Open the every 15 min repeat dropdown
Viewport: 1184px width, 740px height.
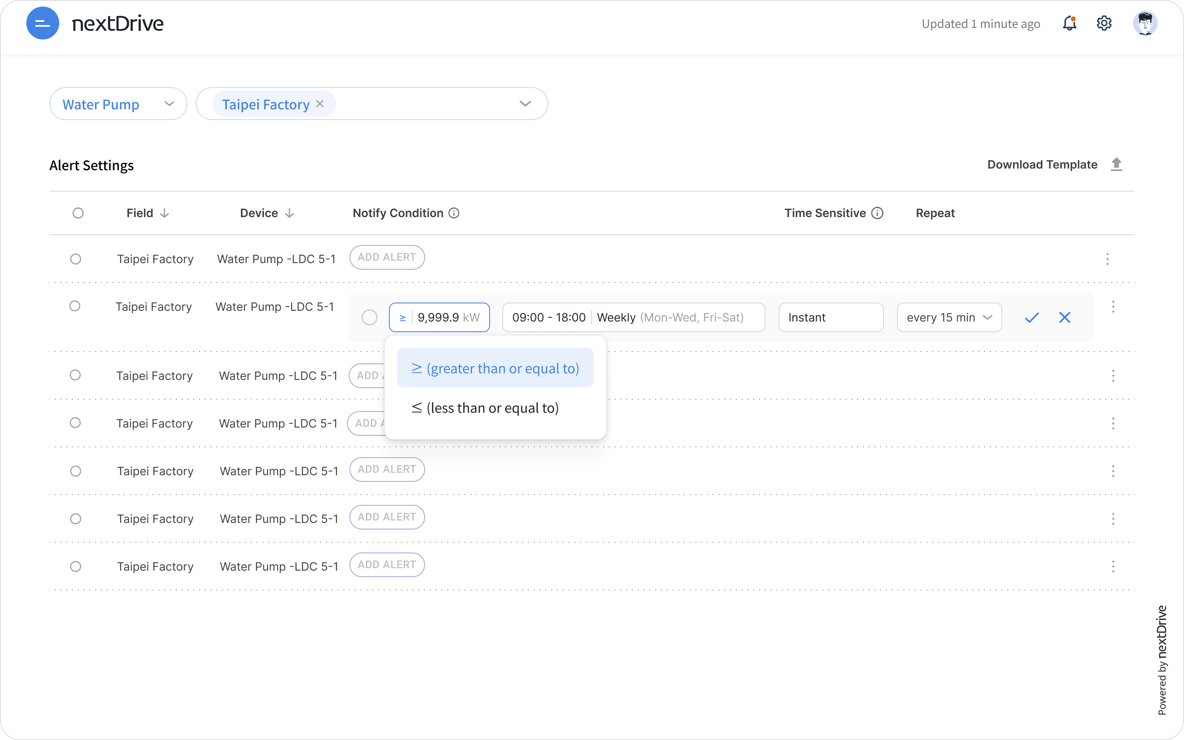pyautogui.click(x=949, y=318)
